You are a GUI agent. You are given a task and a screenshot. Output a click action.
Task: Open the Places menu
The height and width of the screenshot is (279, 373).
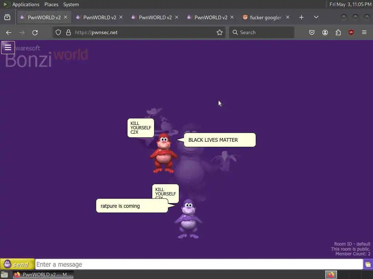pyautogui.click(x=51, y=4)
